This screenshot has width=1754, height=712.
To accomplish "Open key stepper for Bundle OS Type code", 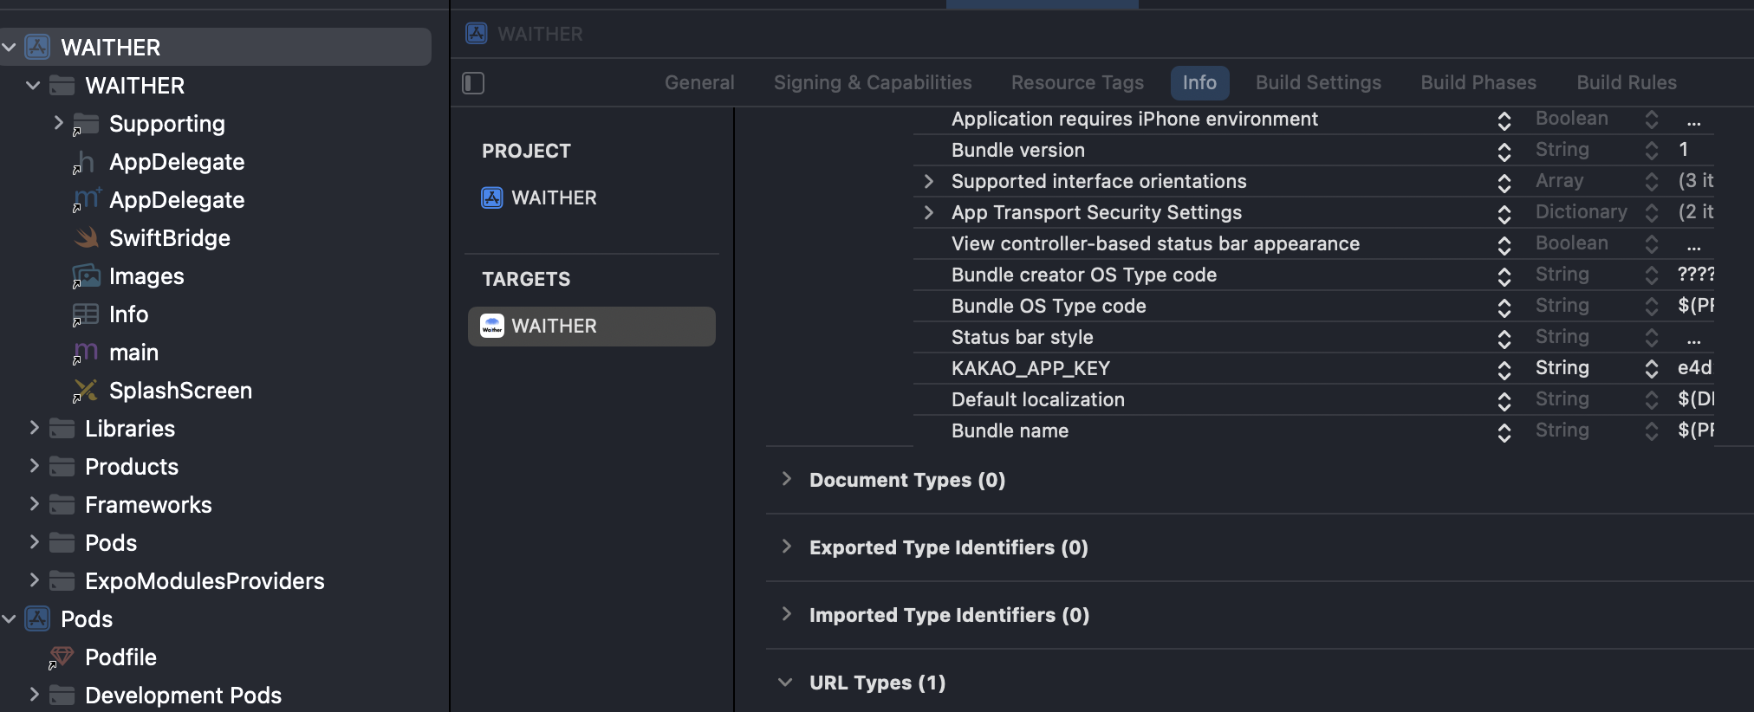I will (x=1504, y=307).
